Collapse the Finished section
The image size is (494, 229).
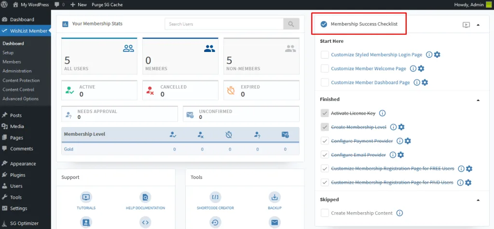[478, 100]
